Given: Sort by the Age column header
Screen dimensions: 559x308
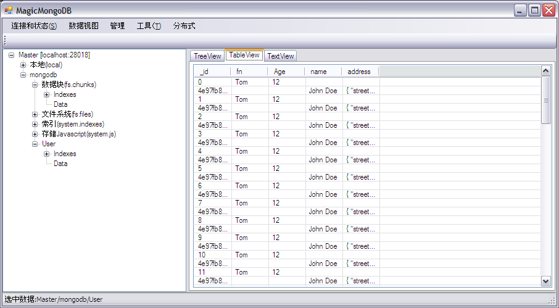Looking at the screenshot, I should [287, 72].
